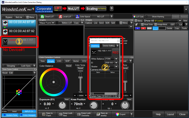Image resolution: width=189 pixels, height=118 pixels.
Task: Open the EI 2500 ISO dropdown
Action: pos(111,63)
